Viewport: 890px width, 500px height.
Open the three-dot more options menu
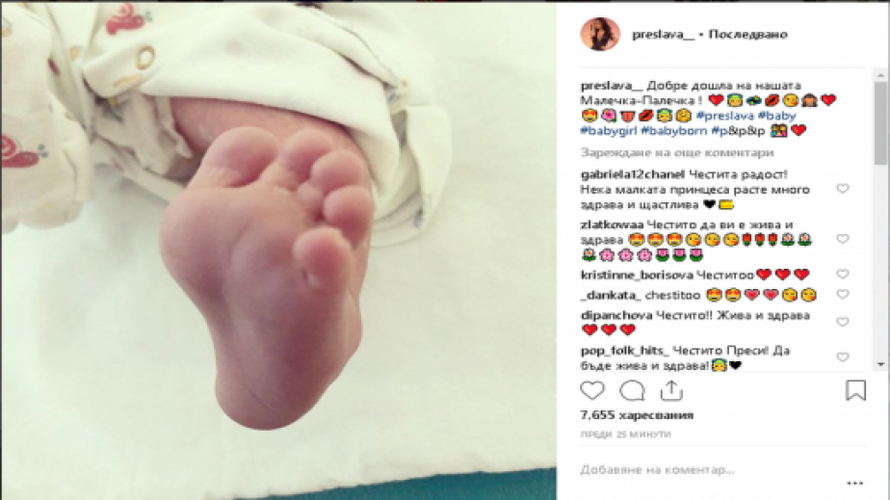pyautogui.click(x=854, y=483)
